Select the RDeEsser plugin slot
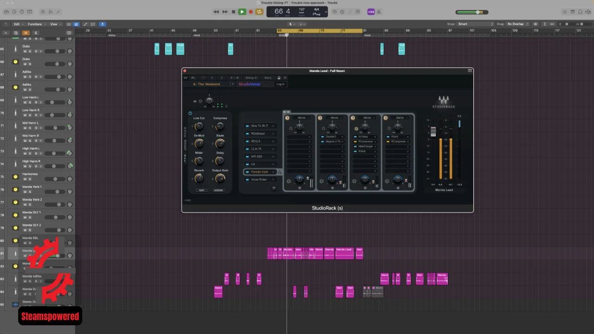594x334 pixels. [260, 134]
